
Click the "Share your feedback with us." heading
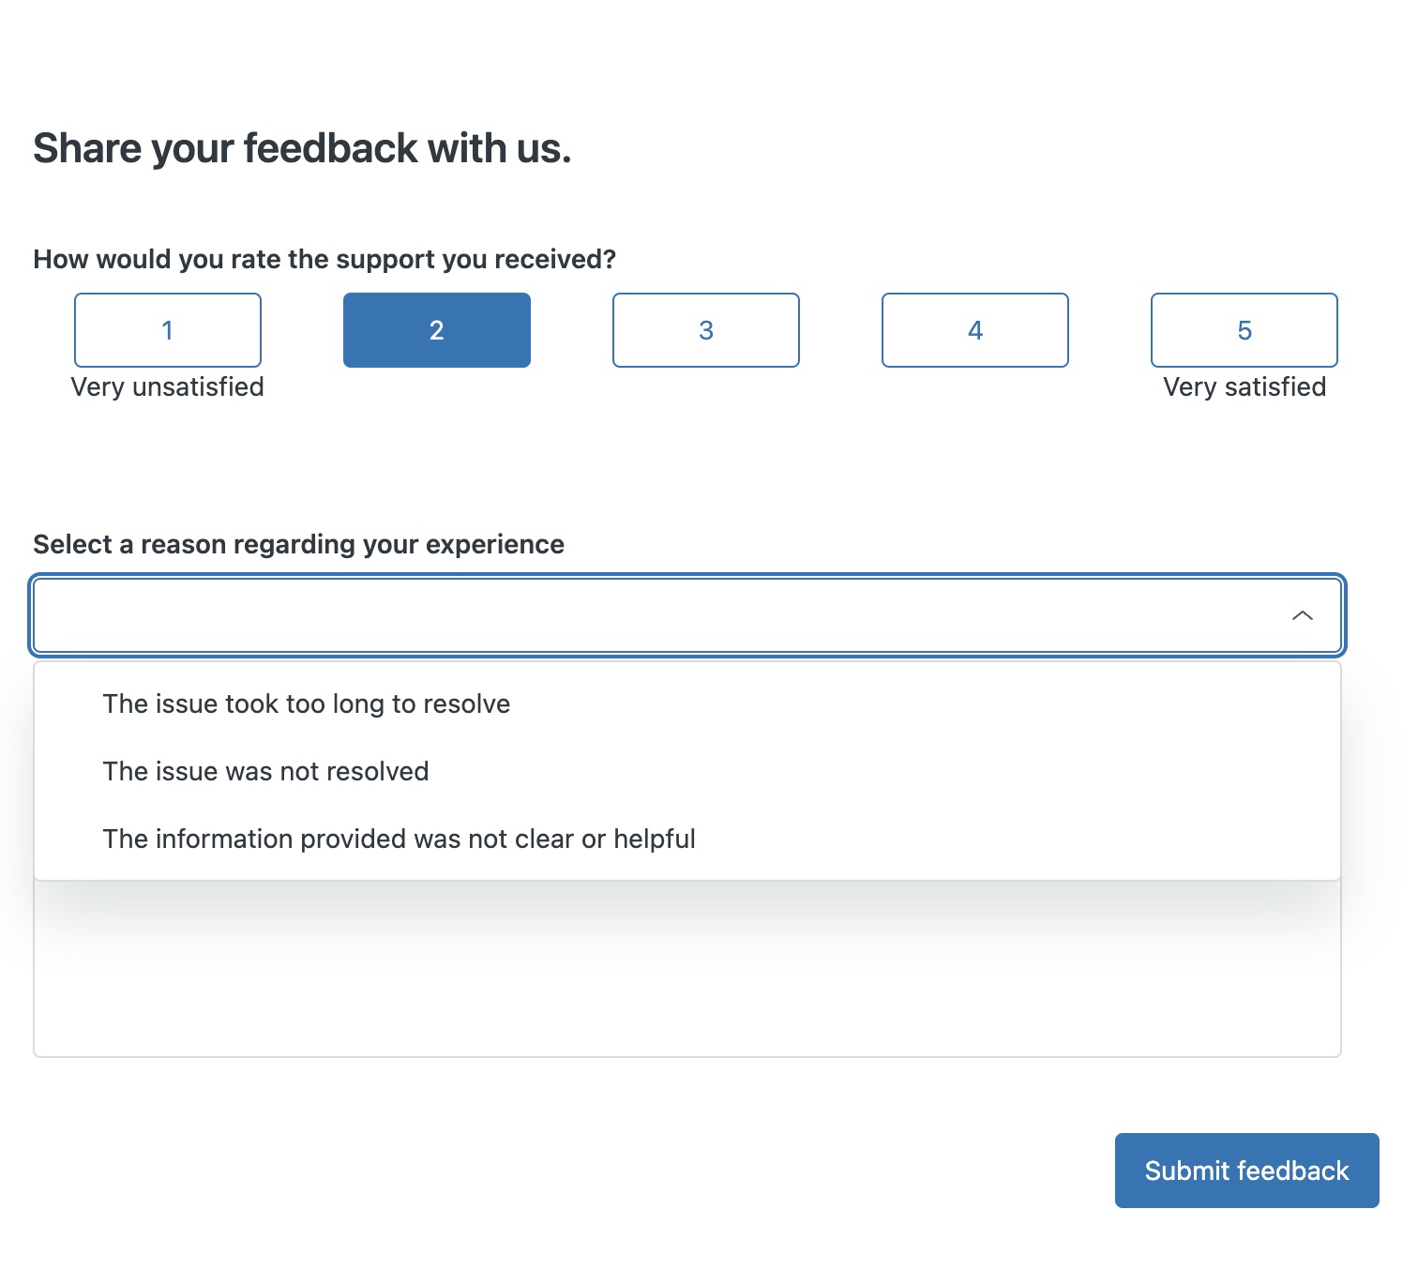pyautogui.click(x=302, y=148)
